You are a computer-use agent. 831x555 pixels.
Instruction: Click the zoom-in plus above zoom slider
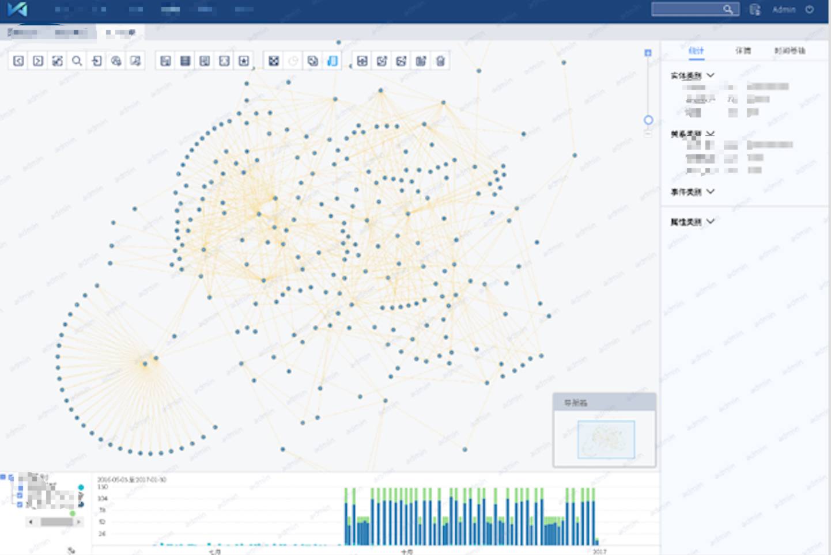[648, 53]
